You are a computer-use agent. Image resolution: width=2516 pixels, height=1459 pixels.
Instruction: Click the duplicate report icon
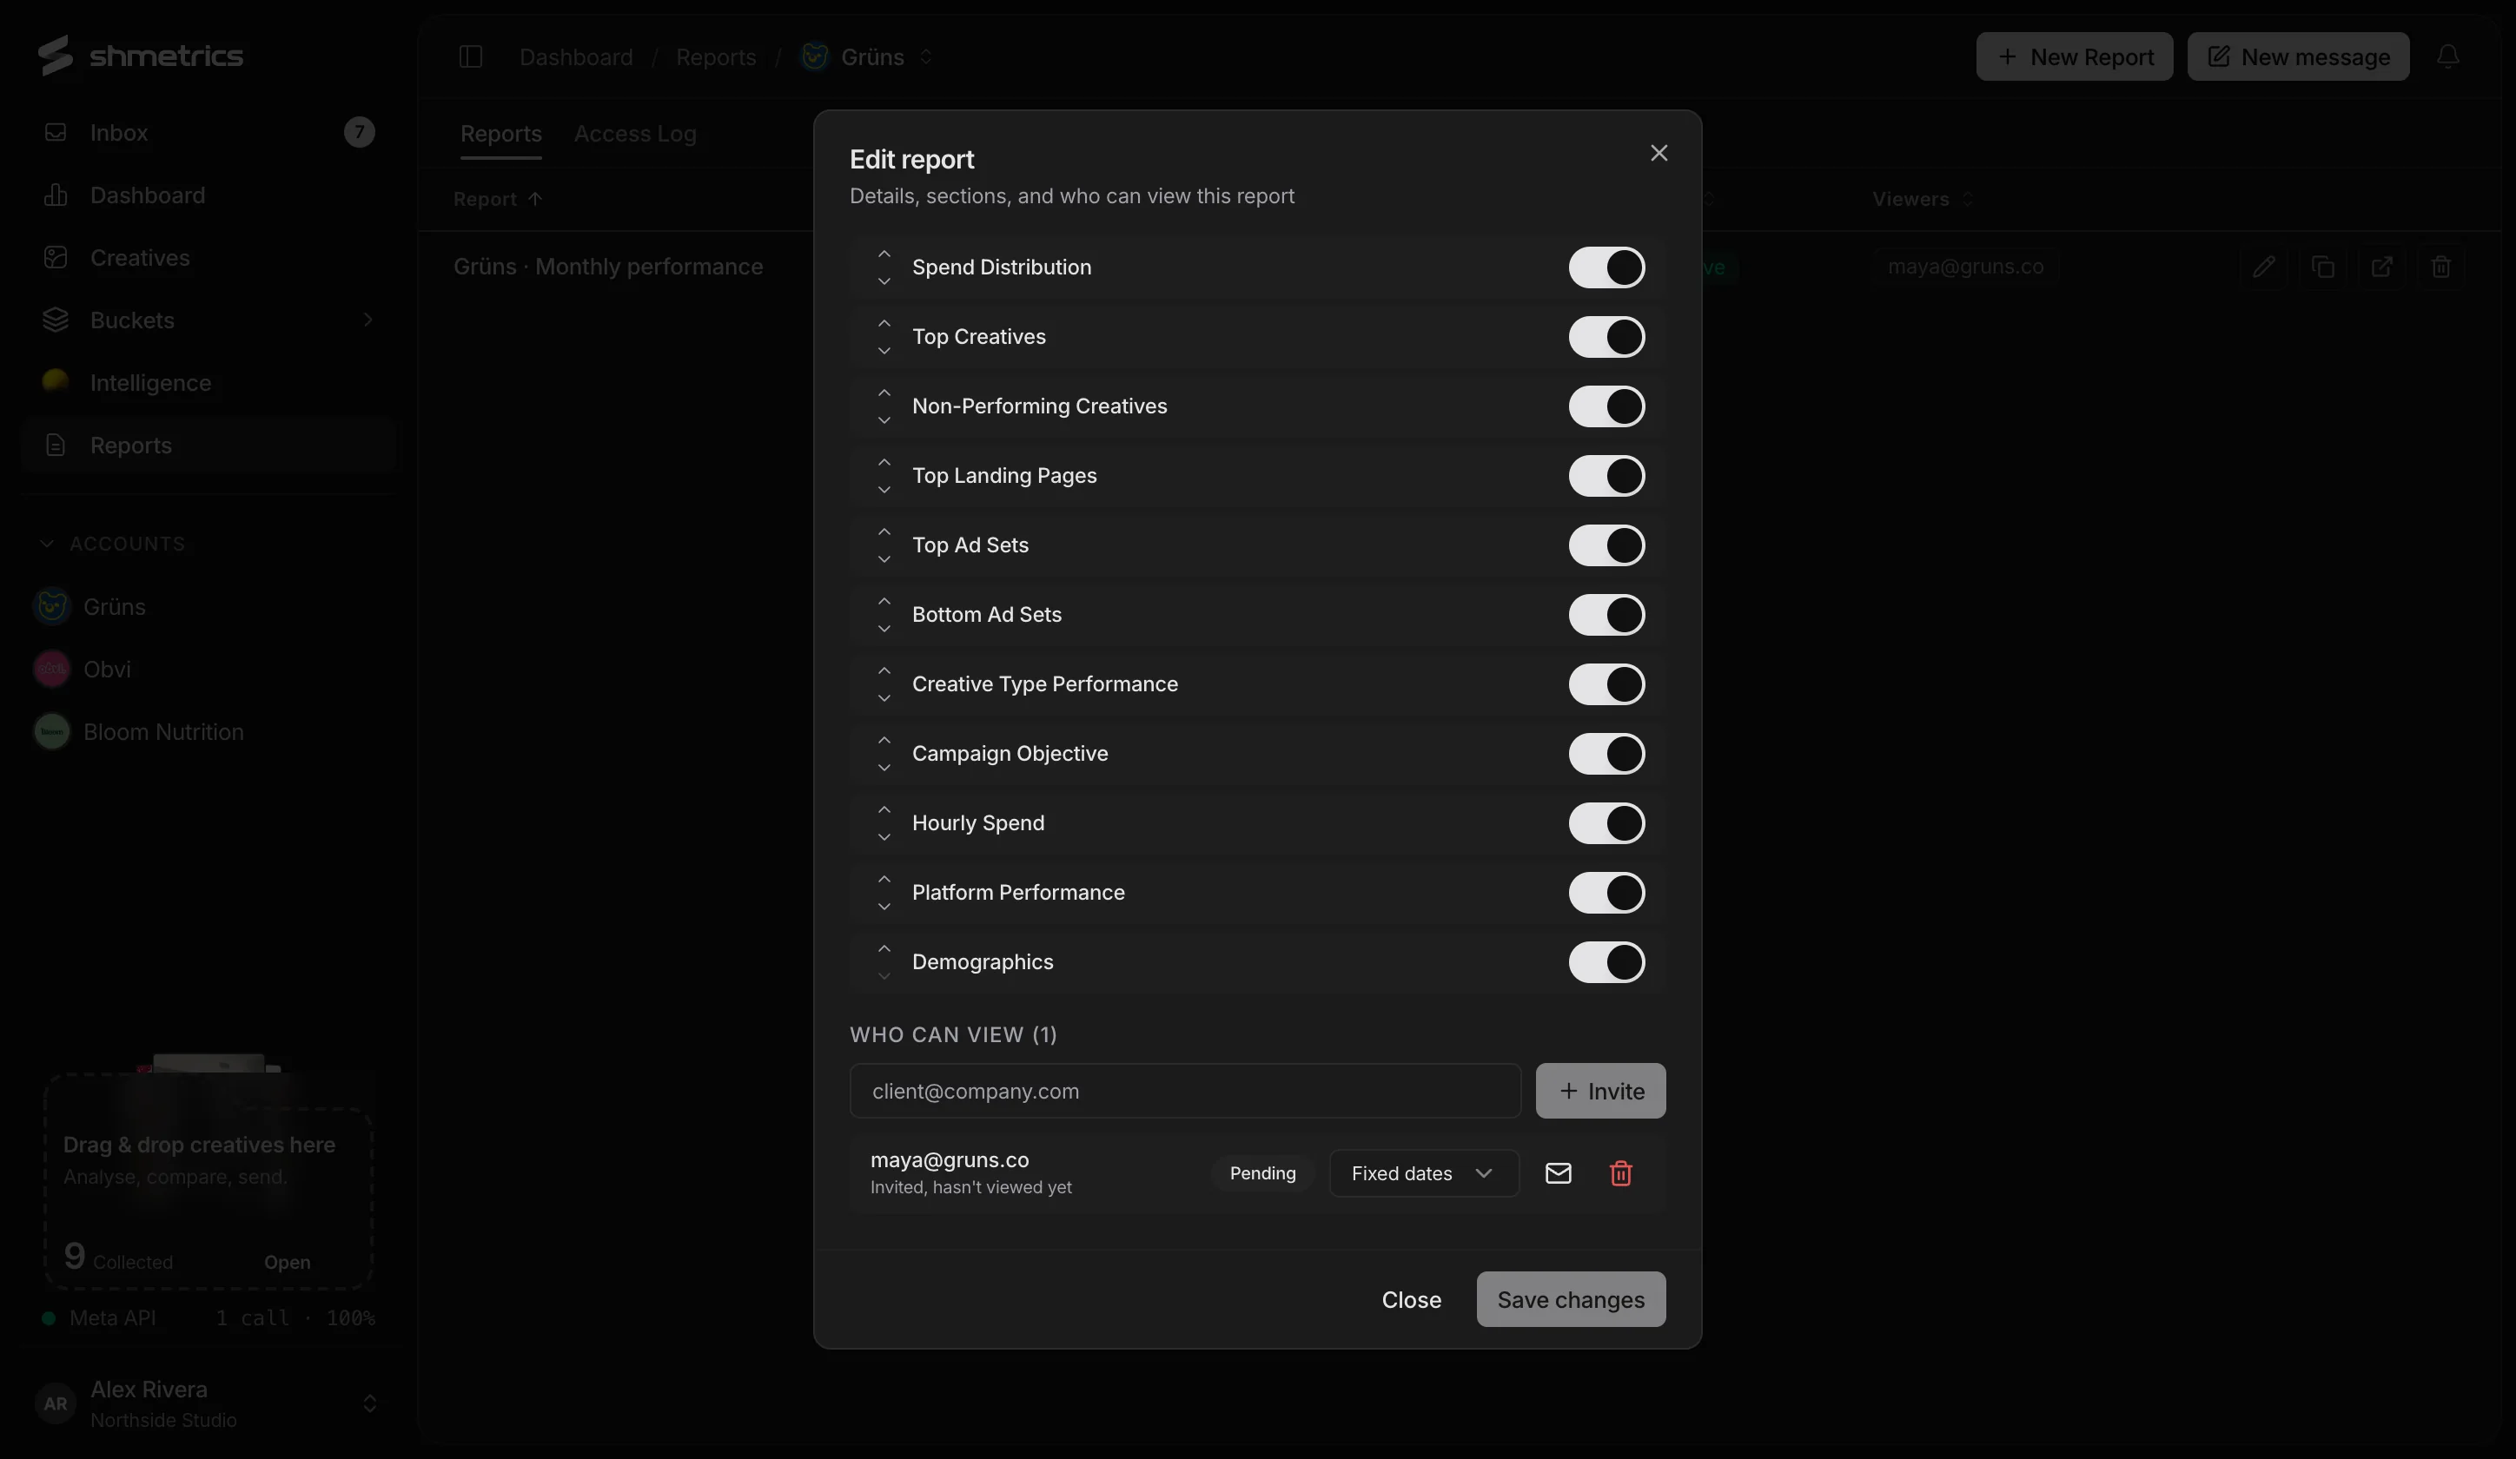(2322, 267)
